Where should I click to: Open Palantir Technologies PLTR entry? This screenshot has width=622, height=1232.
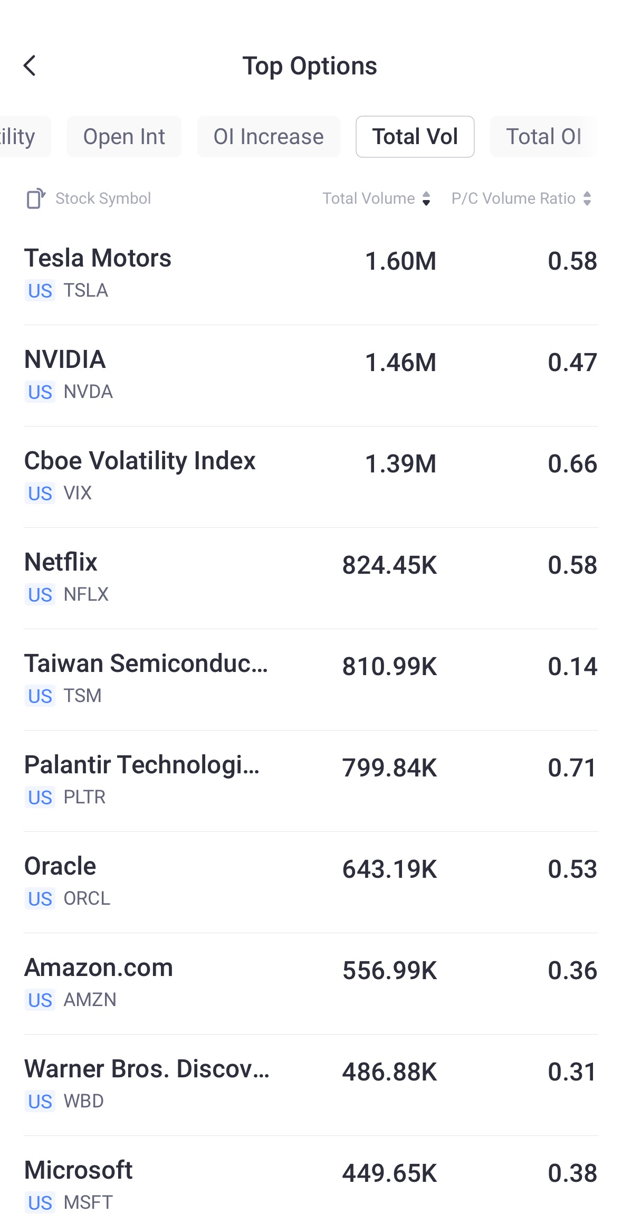(x=311, y=780)
